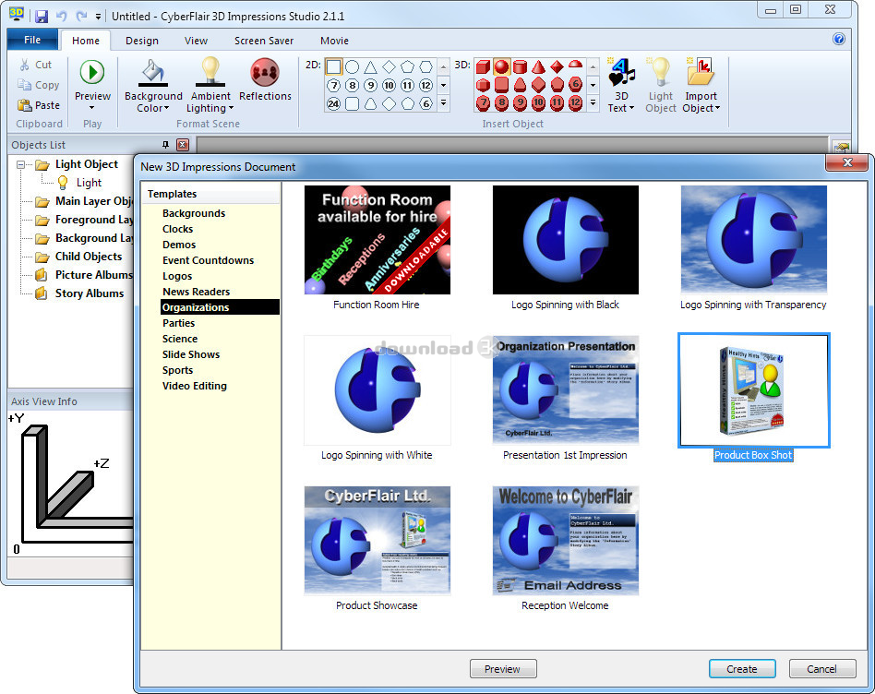
Task: Close the Objects List panel
Action: (x=183, y=145)
